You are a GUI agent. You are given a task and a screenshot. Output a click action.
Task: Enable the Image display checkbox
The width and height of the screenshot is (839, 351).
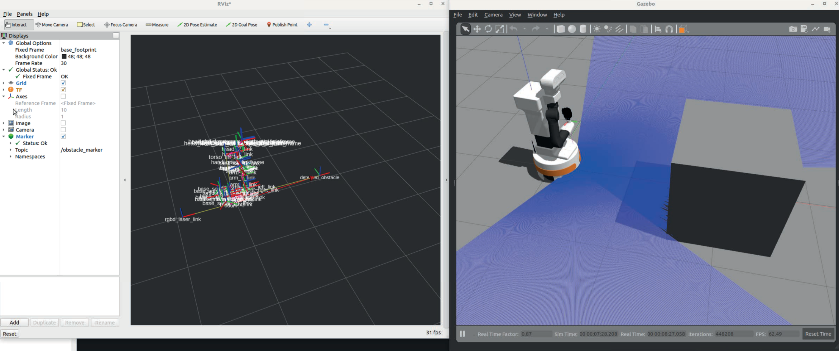tap(63, 123)
